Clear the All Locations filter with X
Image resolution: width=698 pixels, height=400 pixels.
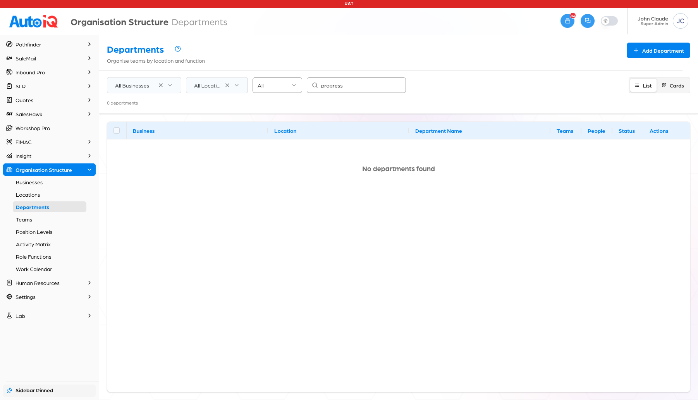pos(227,85)
